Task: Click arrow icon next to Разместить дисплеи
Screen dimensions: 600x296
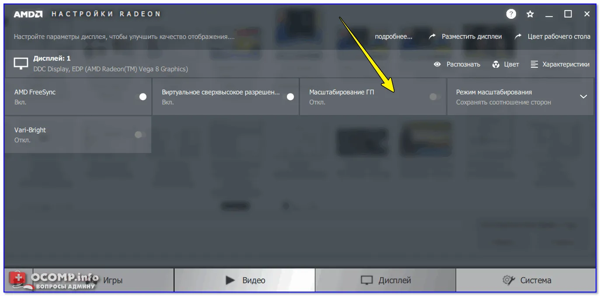Action: click(432, 37)
